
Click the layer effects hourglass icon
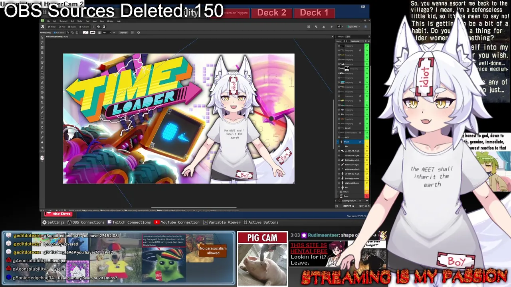pyautogui.click(x=350, y=206)
